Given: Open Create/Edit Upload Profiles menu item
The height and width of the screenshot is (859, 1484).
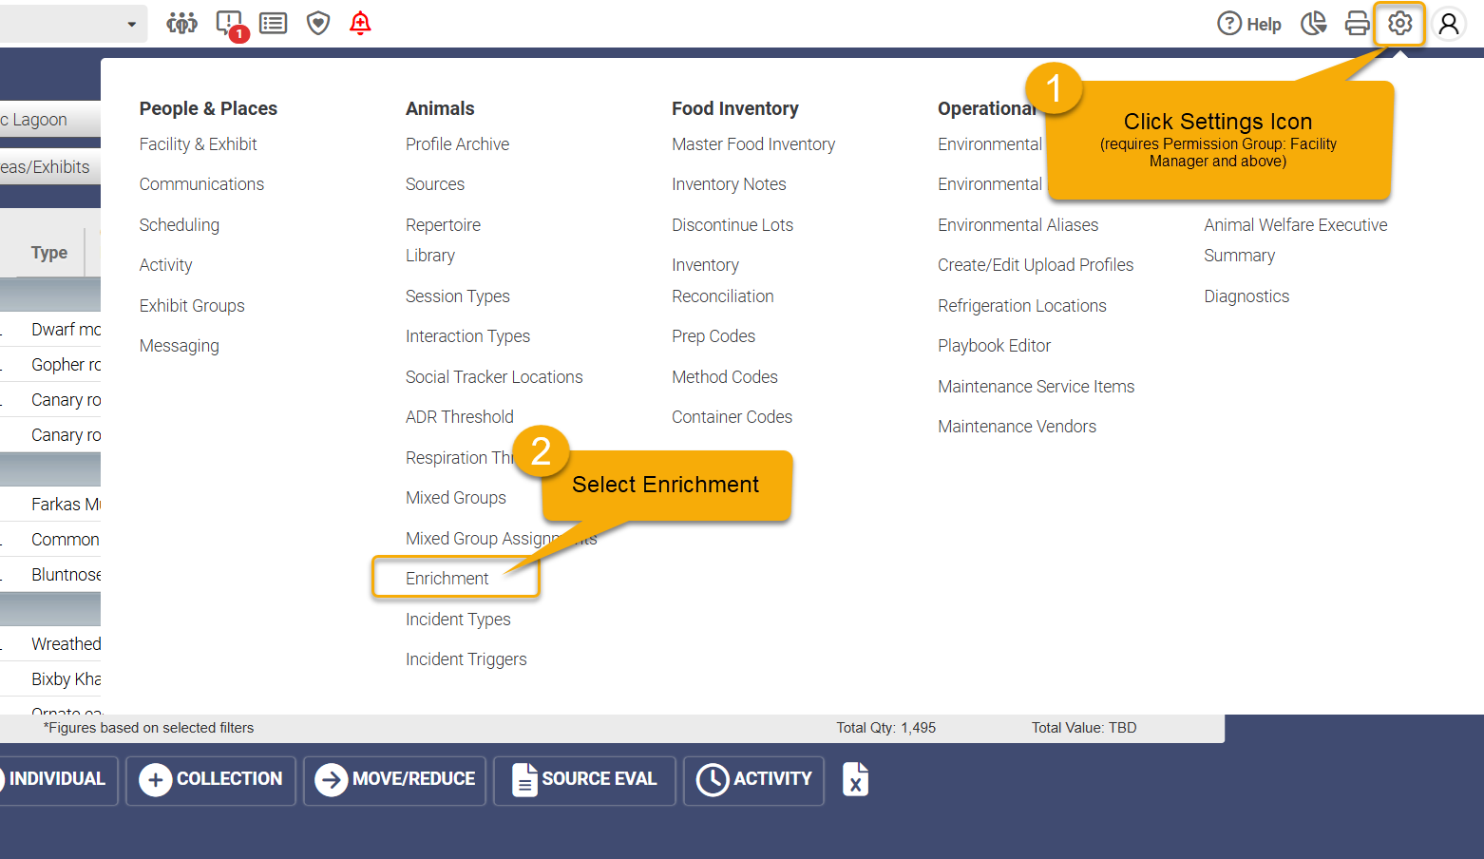Looking at the screenshot, I should point(1036,265).
